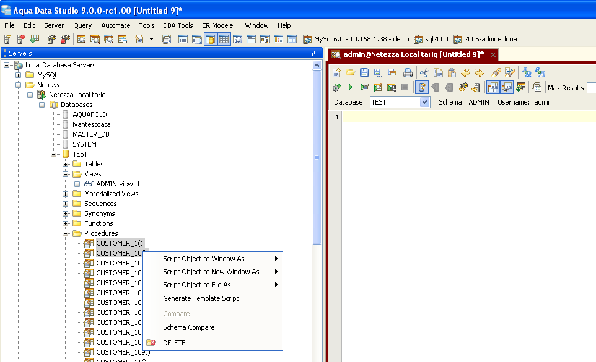
Task: Collapse the Local Database Servers node
Action: click(x=6, y=65)
